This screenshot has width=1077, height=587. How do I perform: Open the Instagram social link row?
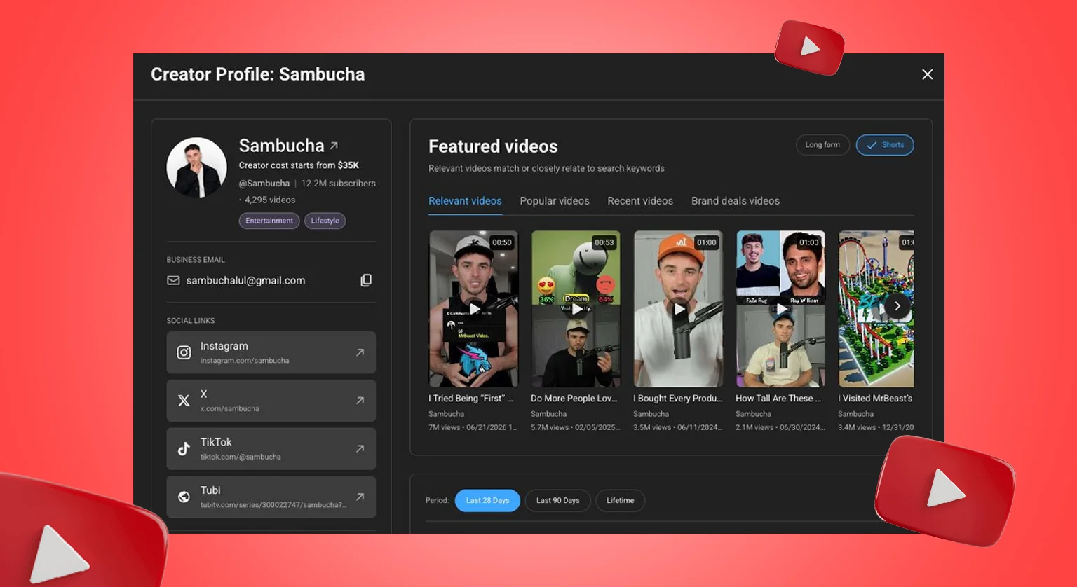click(x=271, y=352)
